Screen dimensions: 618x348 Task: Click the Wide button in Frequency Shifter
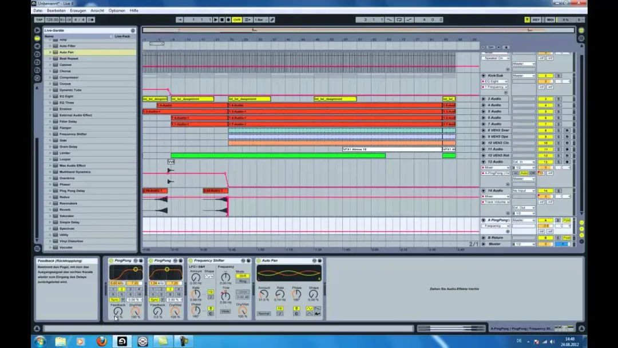(x=225, y=311)
